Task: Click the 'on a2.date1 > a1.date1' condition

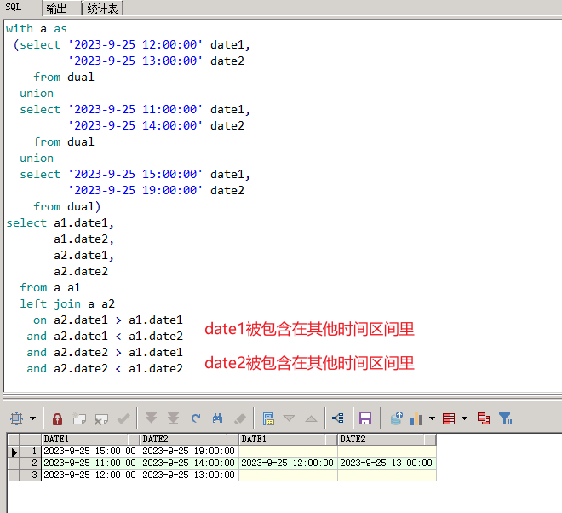Action: [x=108, y=320]
